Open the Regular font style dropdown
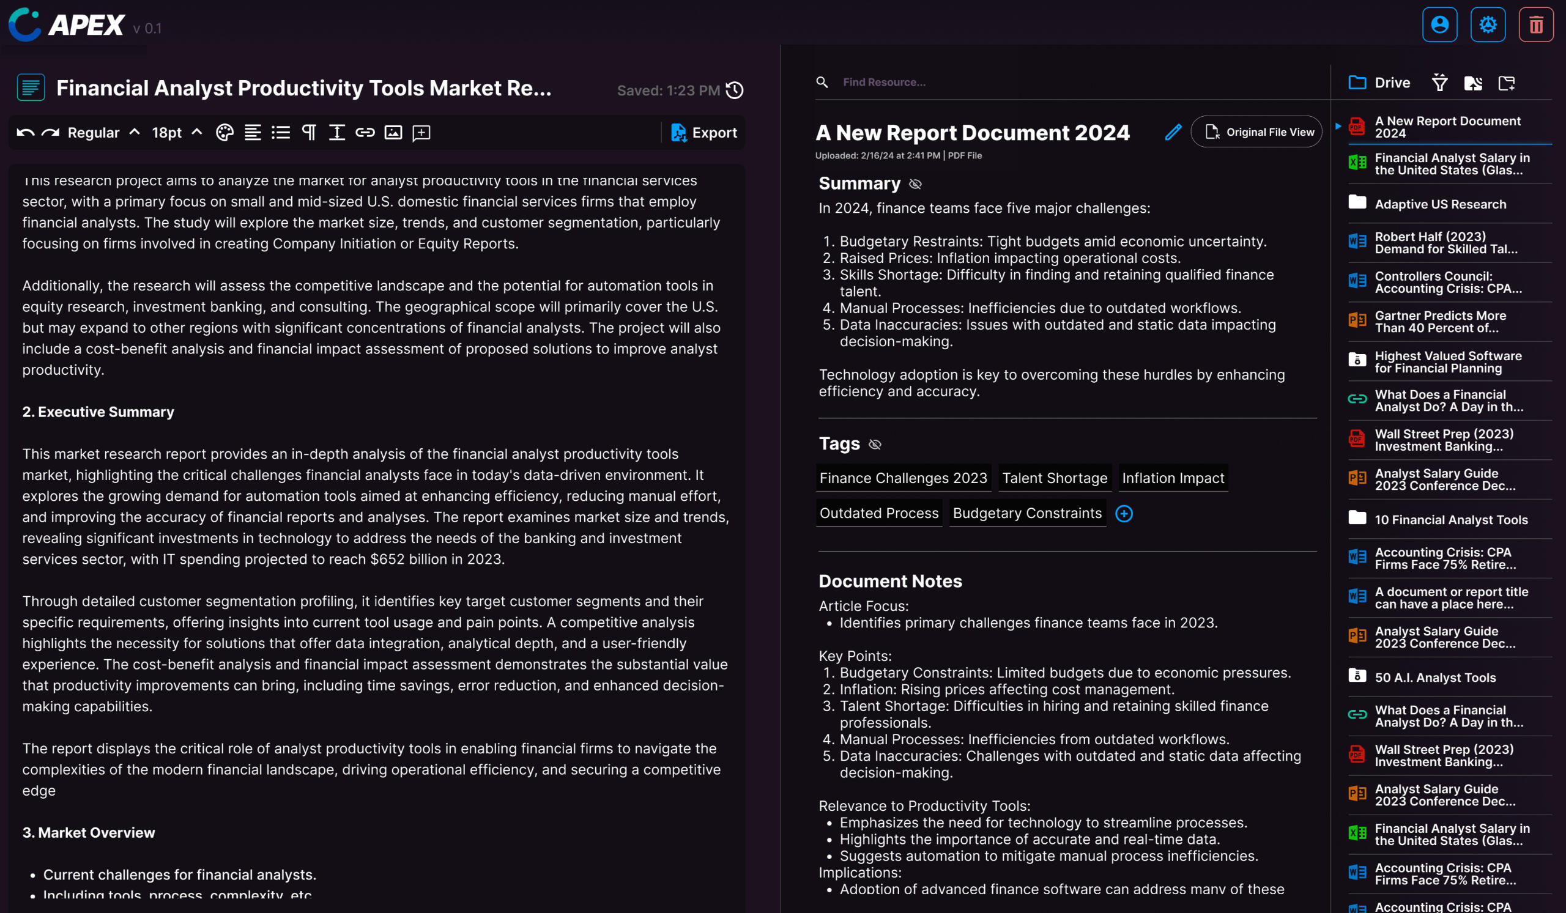Screen dimensions: 1566x913 [103, 132]
